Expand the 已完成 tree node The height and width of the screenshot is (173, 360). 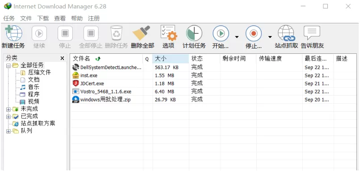pos(8,117)
